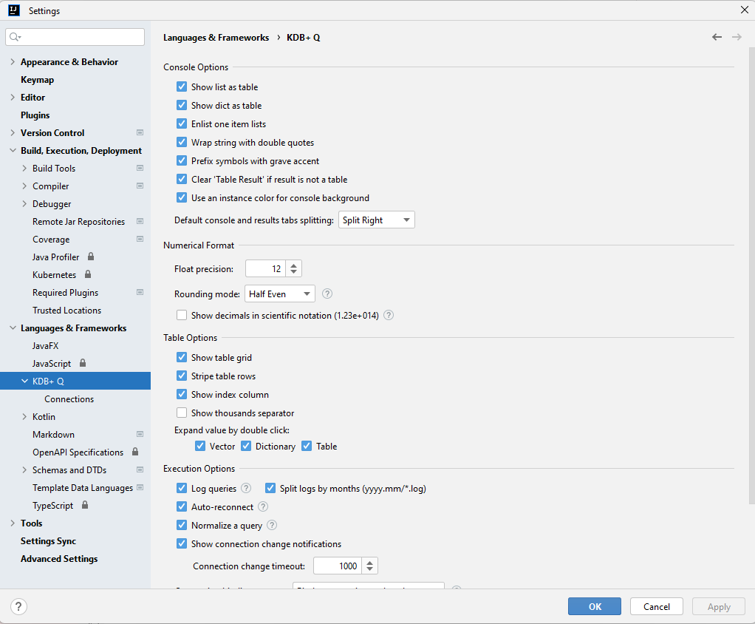Enable Show decimals in scientific notation
Viewport: 755px width, 624px height.
(x=182, y=315)
